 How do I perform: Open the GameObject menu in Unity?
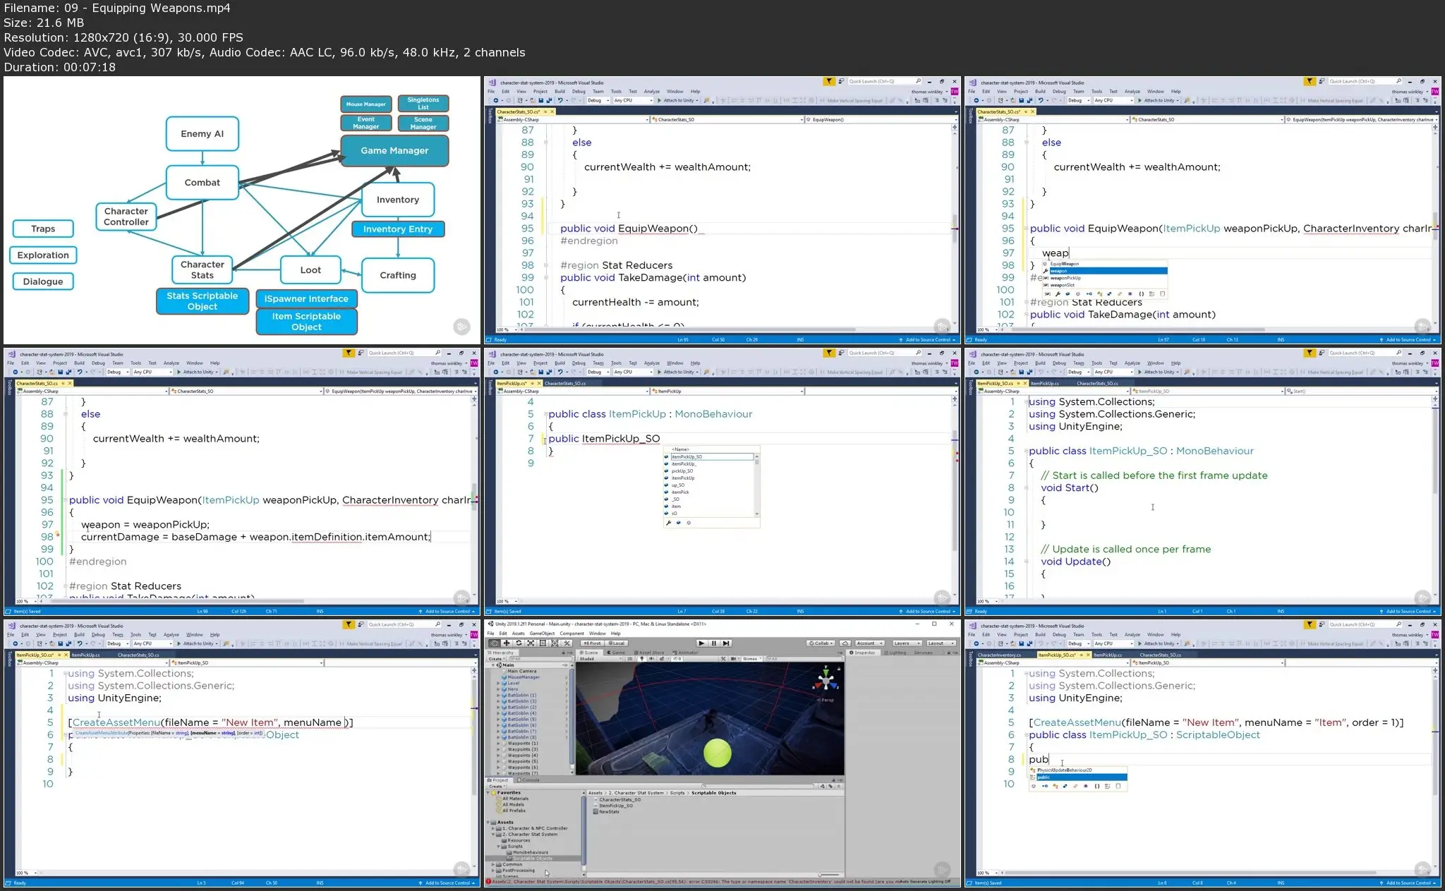[x=542, y=633]
